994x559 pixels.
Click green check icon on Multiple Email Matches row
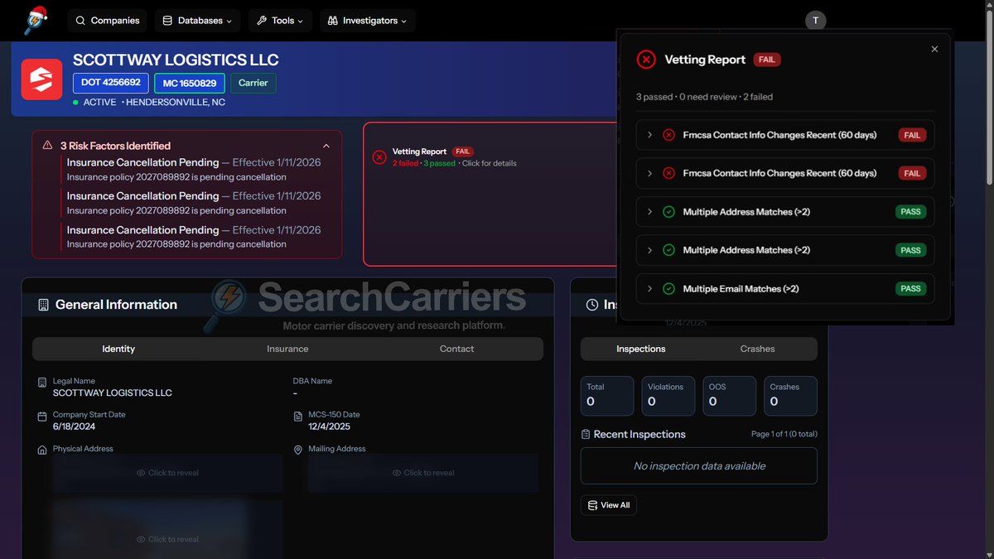click(x=668, y=289)
